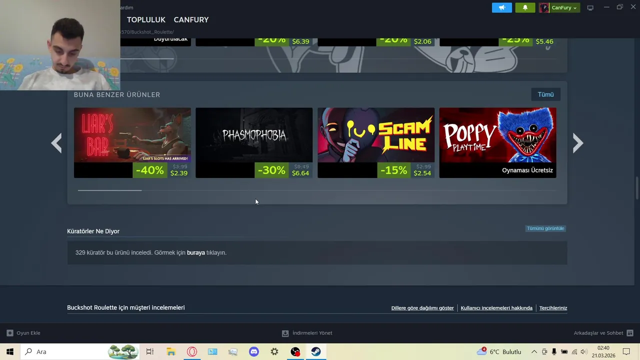The height and width of the screenshot is (360, 640).
Task: Open OBS Studio from taskbar
Action: [295, 351]
